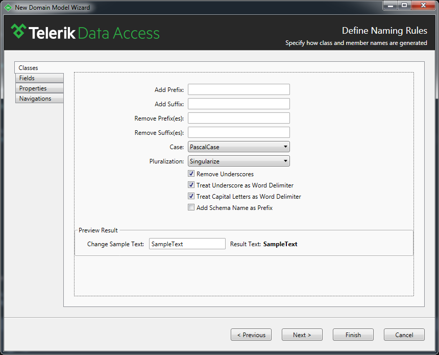Toggle the Remove Underscores checkbox

coord(191,174)
